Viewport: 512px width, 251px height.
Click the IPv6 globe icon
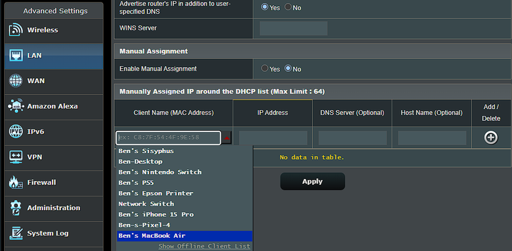pos(16,131)
